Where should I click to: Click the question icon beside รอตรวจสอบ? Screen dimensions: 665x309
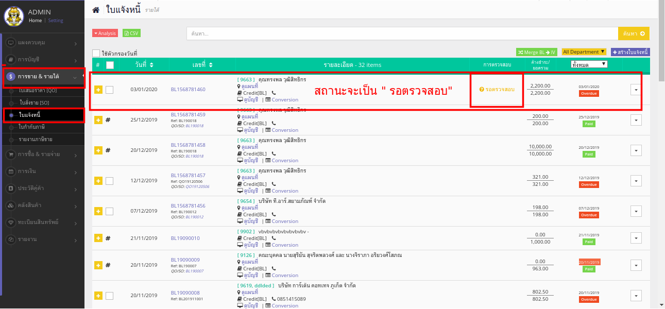click(482, 90)
